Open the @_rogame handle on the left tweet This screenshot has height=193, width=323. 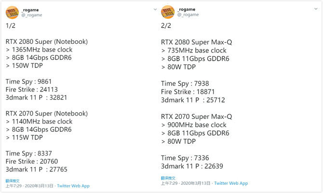tap(32, 15)
